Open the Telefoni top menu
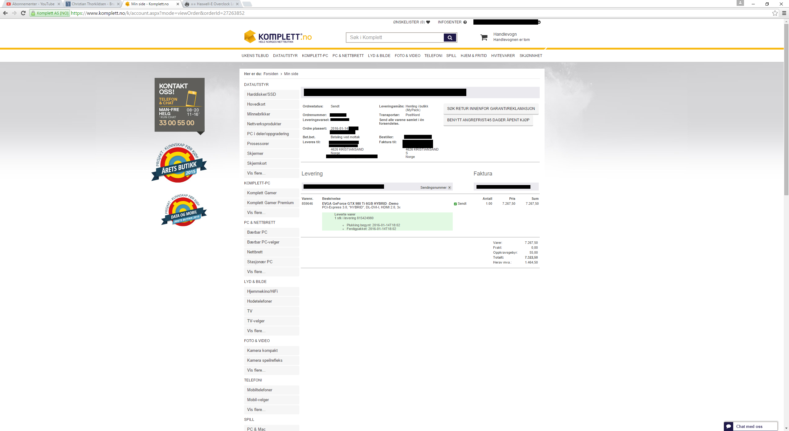Screen dimensions: 789x431 tap(433, 56)
